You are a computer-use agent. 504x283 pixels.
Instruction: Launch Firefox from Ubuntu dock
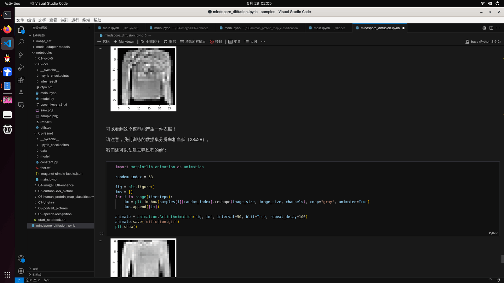[7, 29]
